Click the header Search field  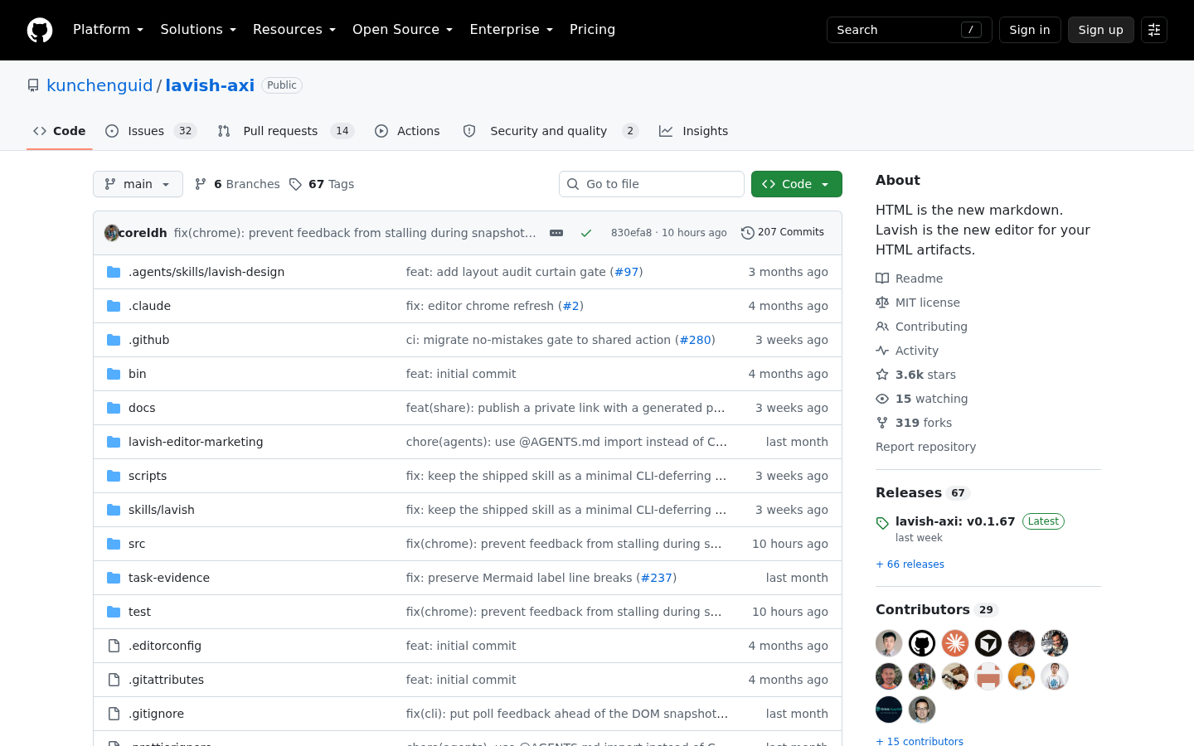click(x=910, y=30)
